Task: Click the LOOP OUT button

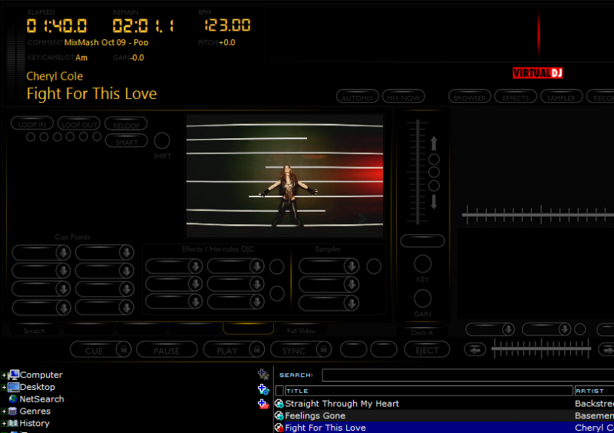Action: pyautogui.click(x=79, y=124)
